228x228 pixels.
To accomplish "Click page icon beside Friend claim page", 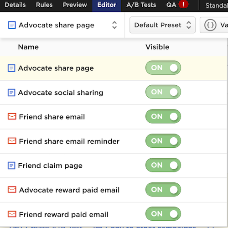I will point(11,166).
